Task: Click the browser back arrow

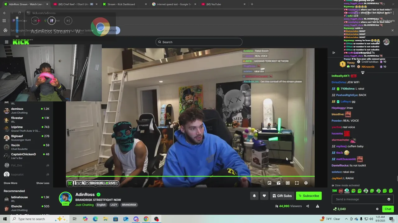Action: coord(5,13)
